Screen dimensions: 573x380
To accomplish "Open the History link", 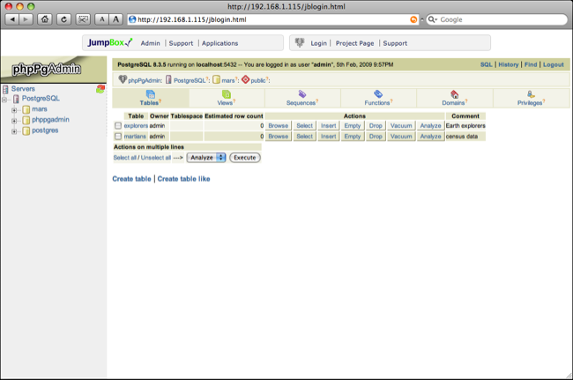I will click(509, 64).
